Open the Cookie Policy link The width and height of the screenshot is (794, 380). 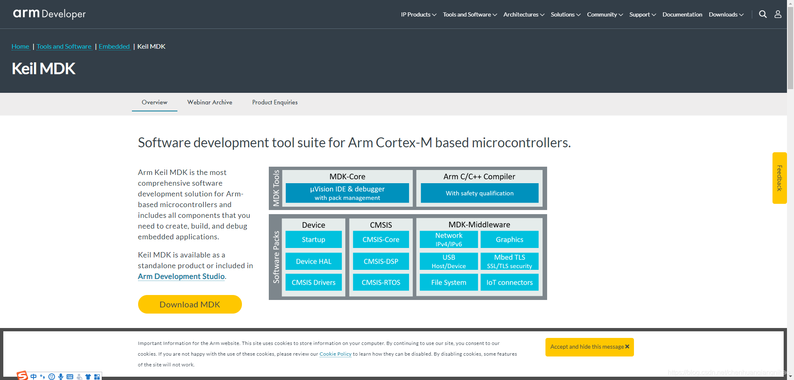(335, 354)
